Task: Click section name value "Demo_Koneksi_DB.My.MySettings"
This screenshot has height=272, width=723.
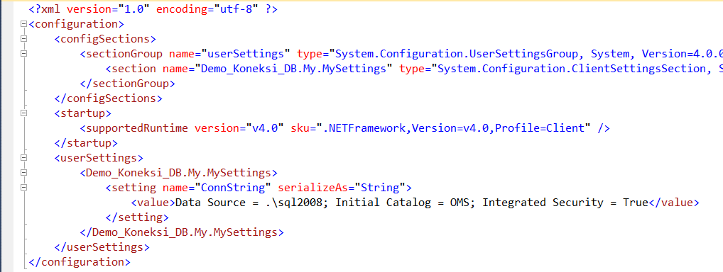Action: coord(294,69)
